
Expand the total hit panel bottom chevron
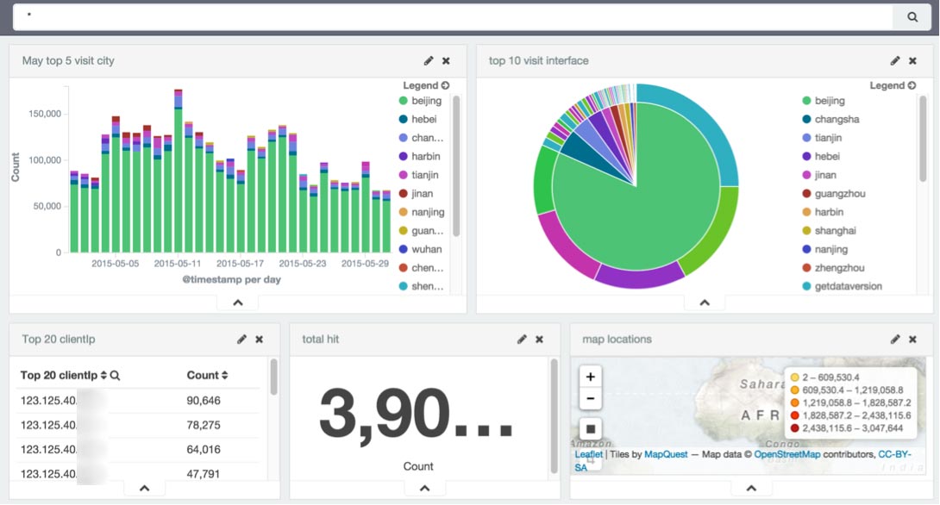click(424, 489)
